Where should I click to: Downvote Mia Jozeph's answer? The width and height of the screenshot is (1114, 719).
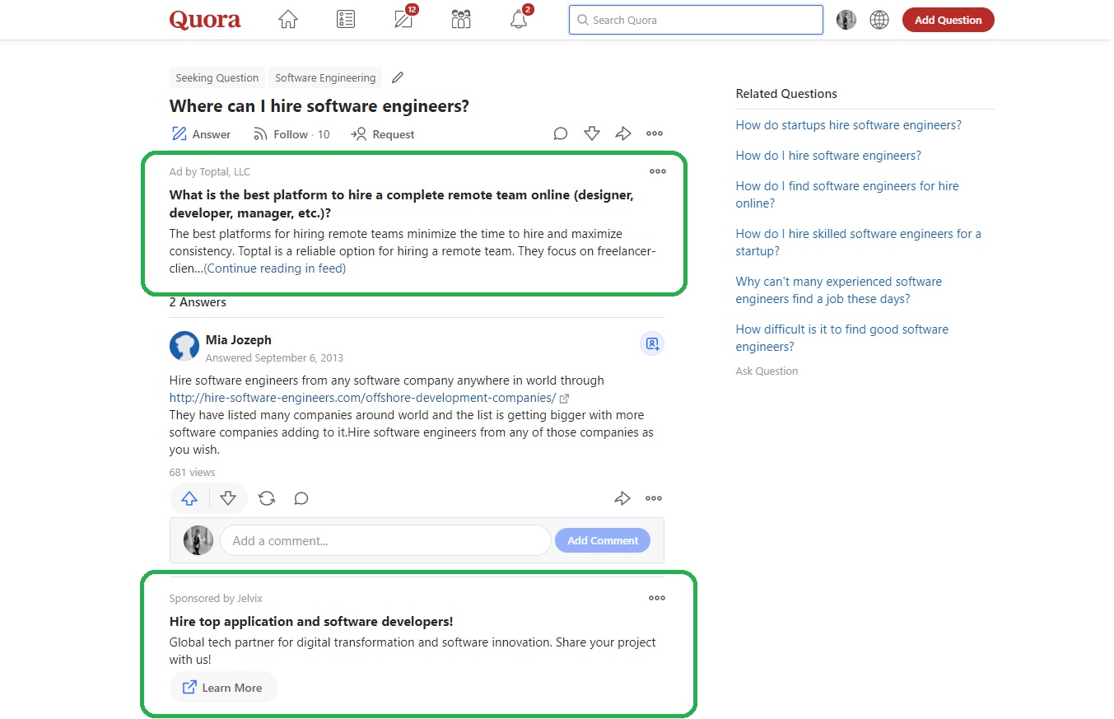228,498
